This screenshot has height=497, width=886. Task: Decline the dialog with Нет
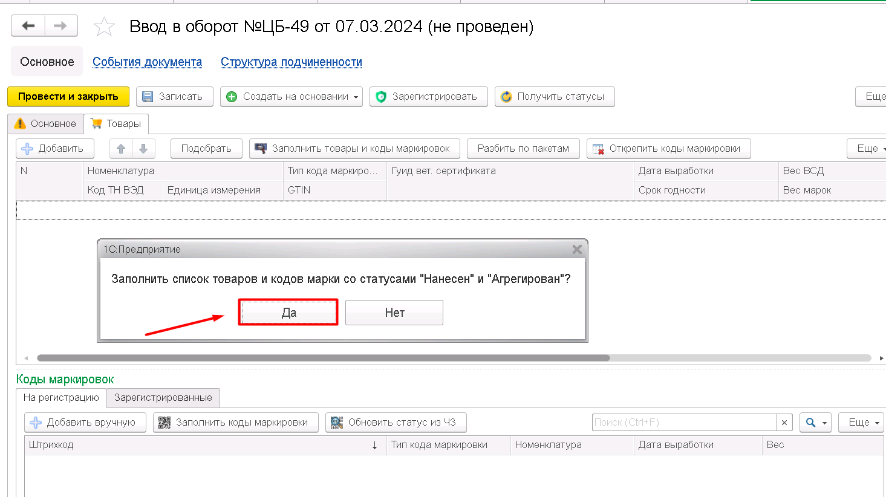(394, 313)
